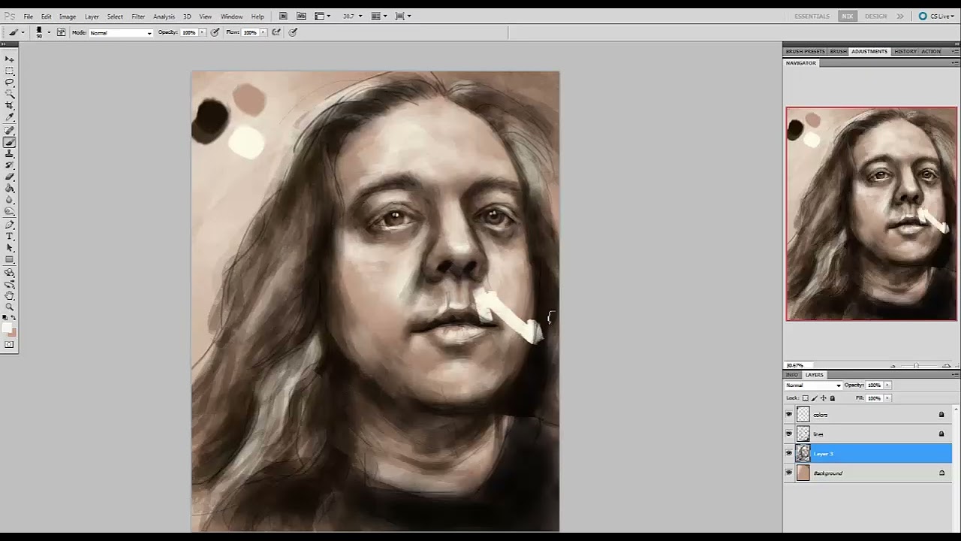Screen dimensions: 961x541
Task: Select the Eyedropper tool
Action: pyautogui.click(x=10, y=116)
